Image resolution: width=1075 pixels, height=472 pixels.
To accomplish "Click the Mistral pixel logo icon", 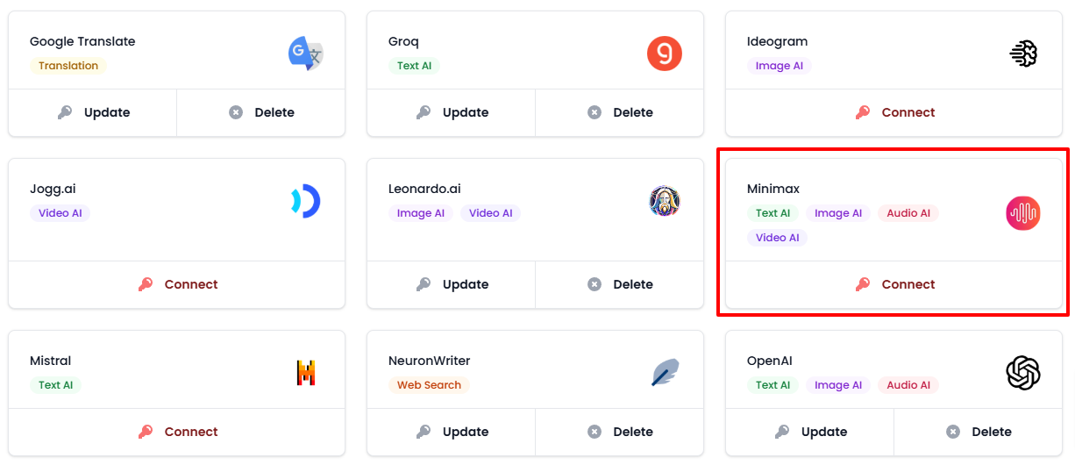I will pyautogui.click(x=306, y=373).
